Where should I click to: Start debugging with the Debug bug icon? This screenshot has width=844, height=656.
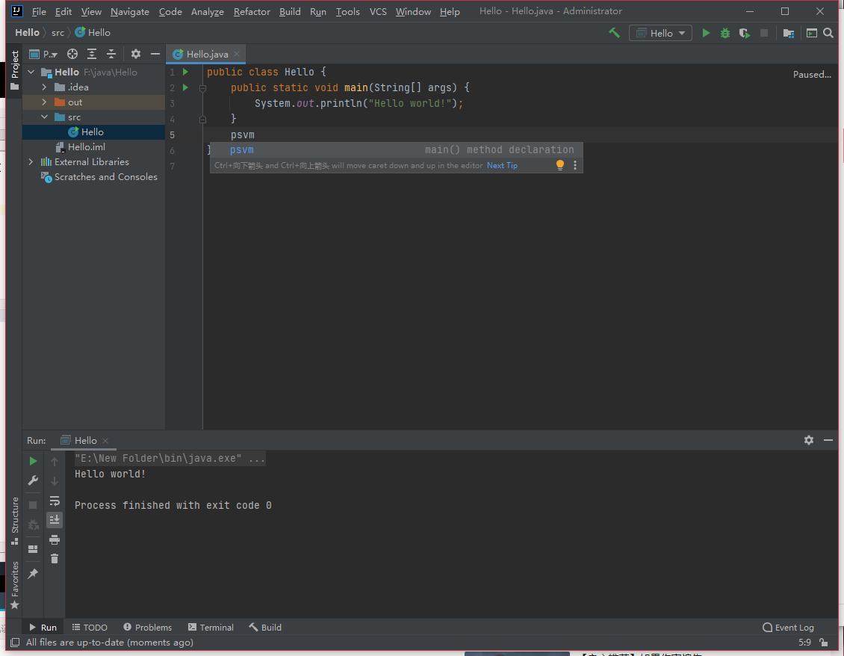tap(725, 33)
